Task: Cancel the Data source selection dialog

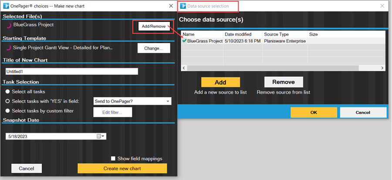Action: pos(363,112)
